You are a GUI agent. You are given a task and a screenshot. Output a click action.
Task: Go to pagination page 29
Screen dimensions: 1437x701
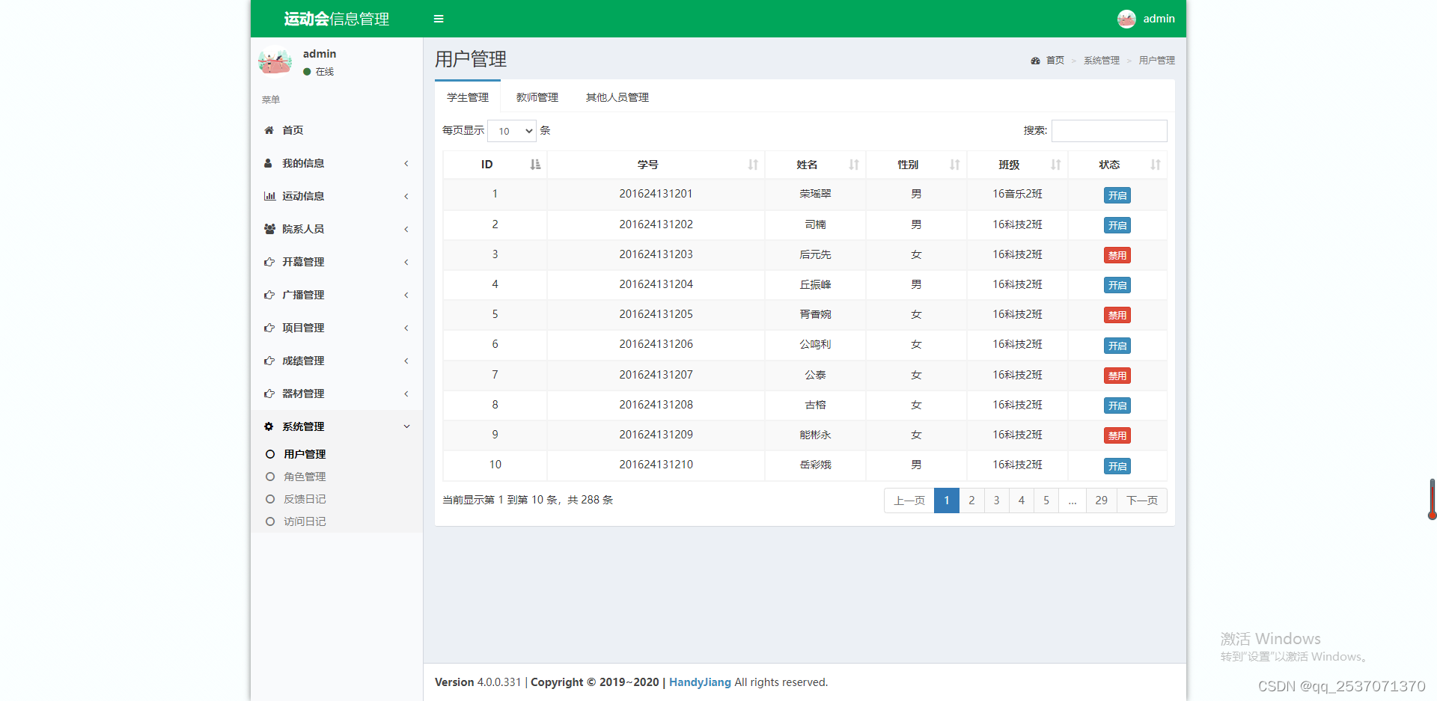(1101, 501)
